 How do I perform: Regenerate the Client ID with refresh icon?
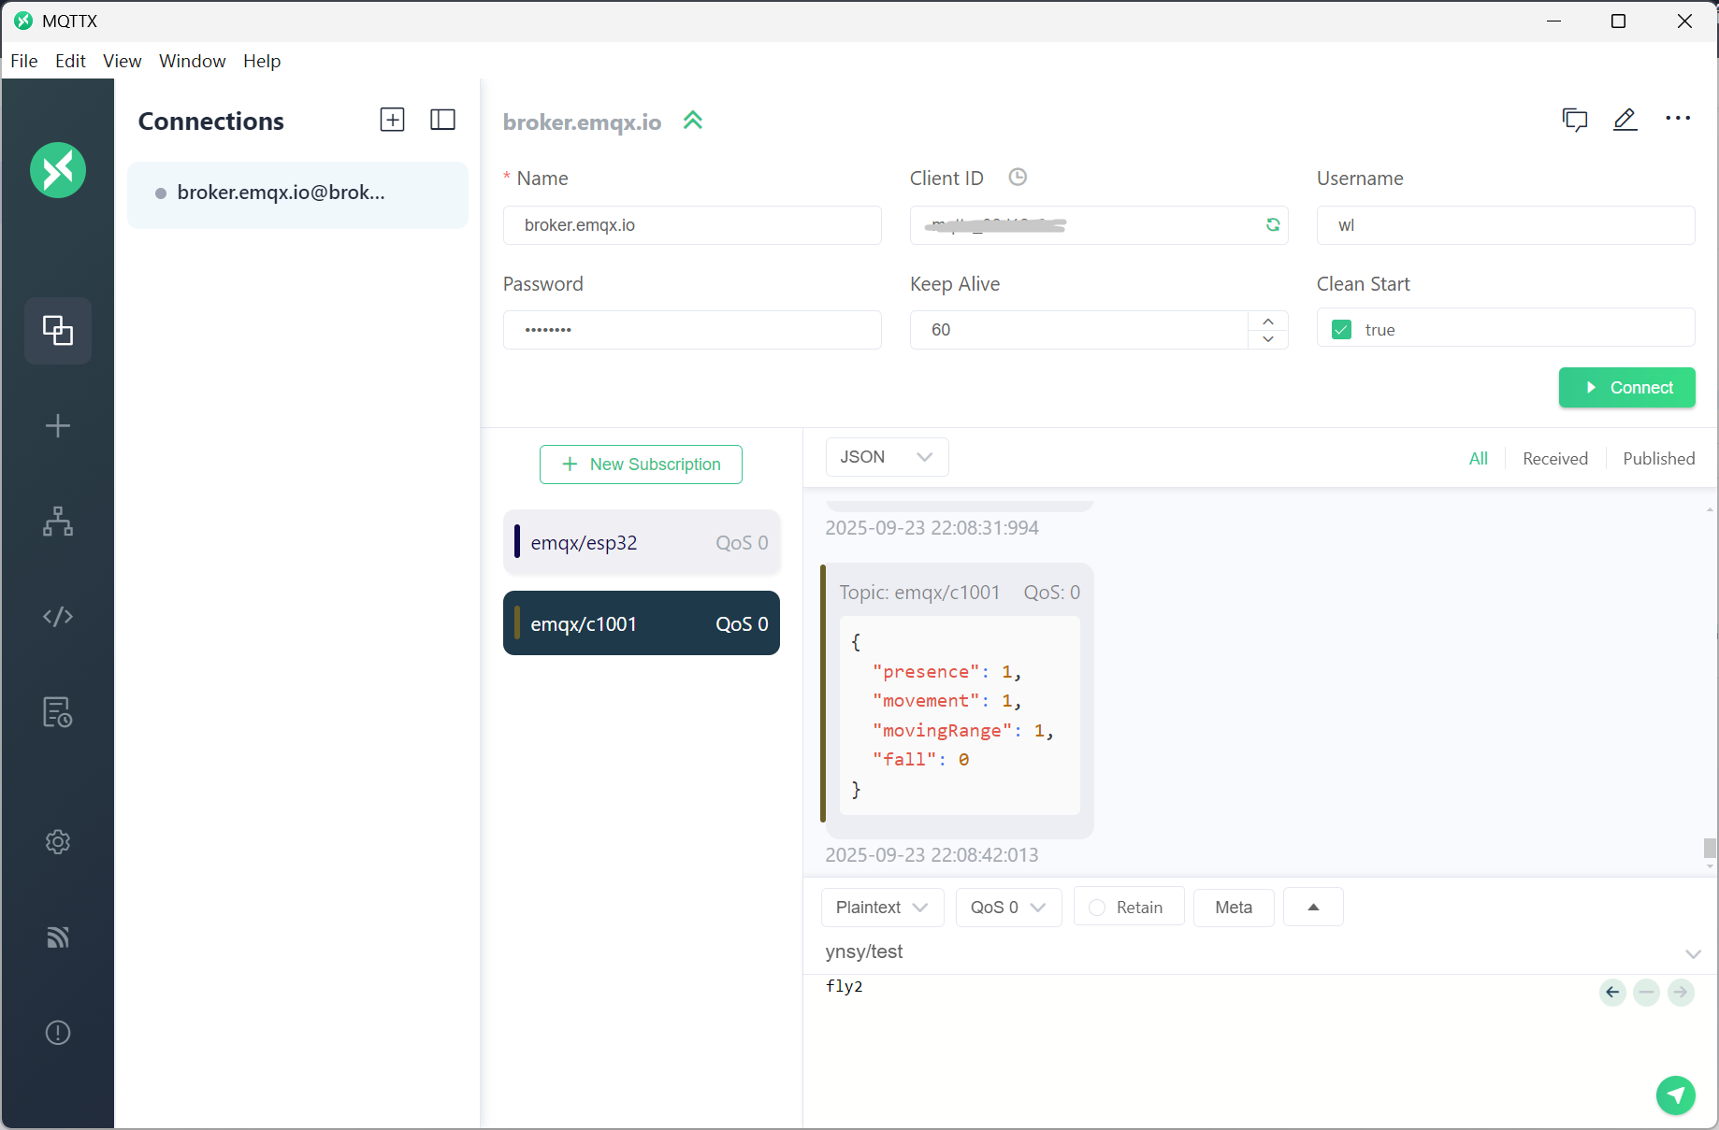pyautogui.click(x=1272, y=224)
